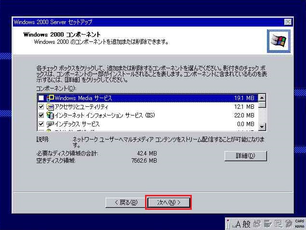306x230 pixels.
Task: Toggle the KANA indicator on IME bar
Action: (x=300, y=226)
